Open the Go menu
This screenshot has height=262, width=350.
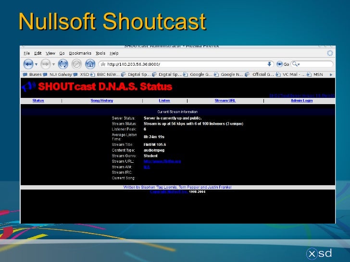pos(62,53)
